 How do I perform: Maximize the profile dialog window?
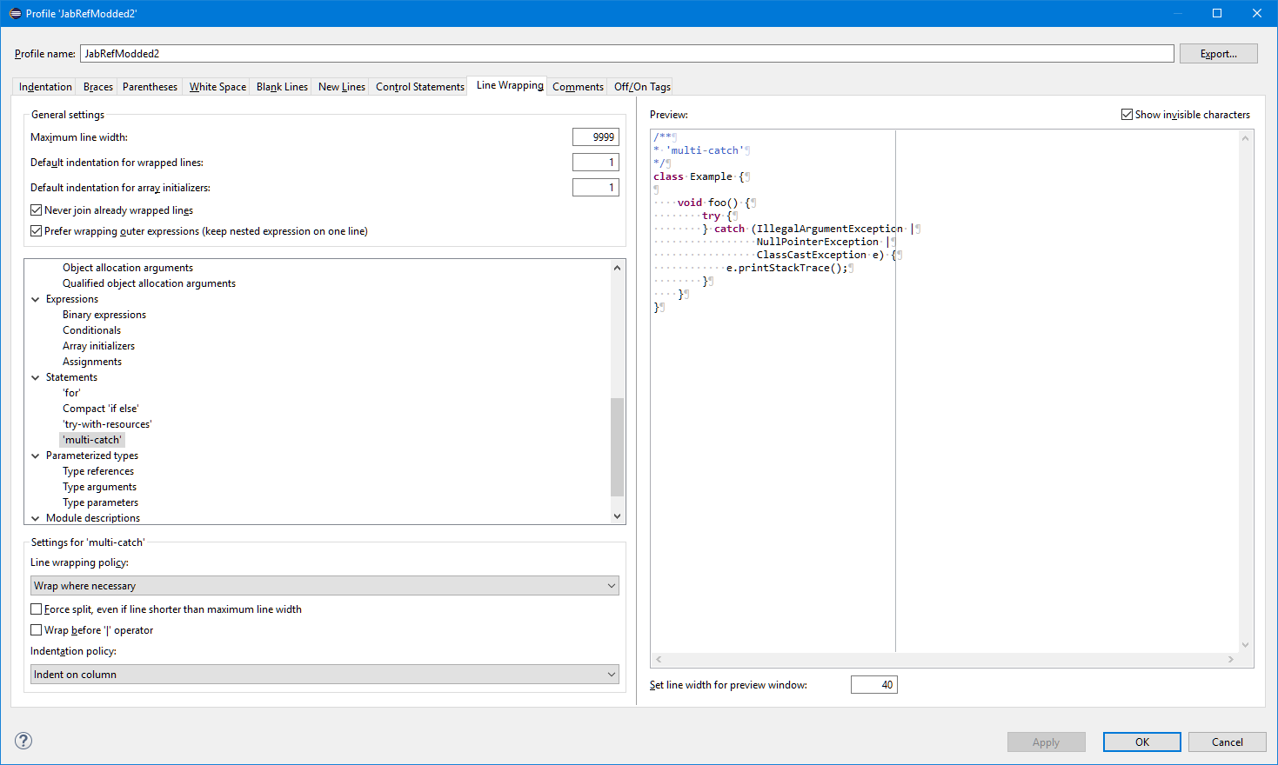click(1217, 13)
